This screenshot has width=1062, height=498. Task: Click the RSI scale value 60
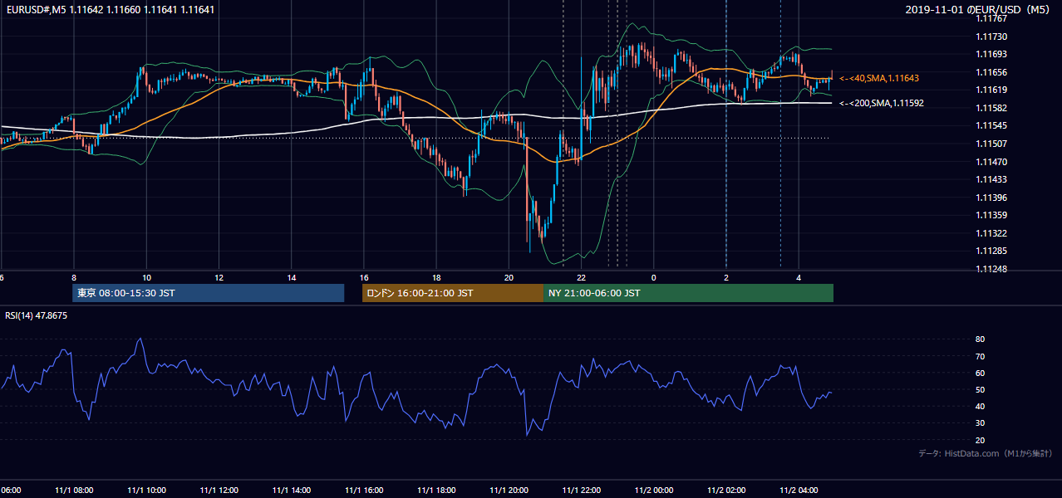tap(980, 373)
